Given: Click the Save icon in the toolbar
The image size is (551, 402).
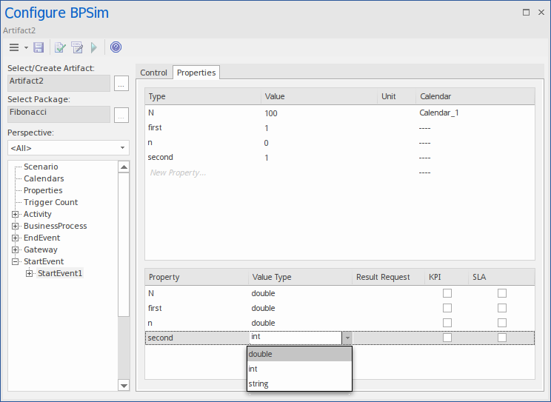Looking at the screenshot, I should [x=39, y=47].
